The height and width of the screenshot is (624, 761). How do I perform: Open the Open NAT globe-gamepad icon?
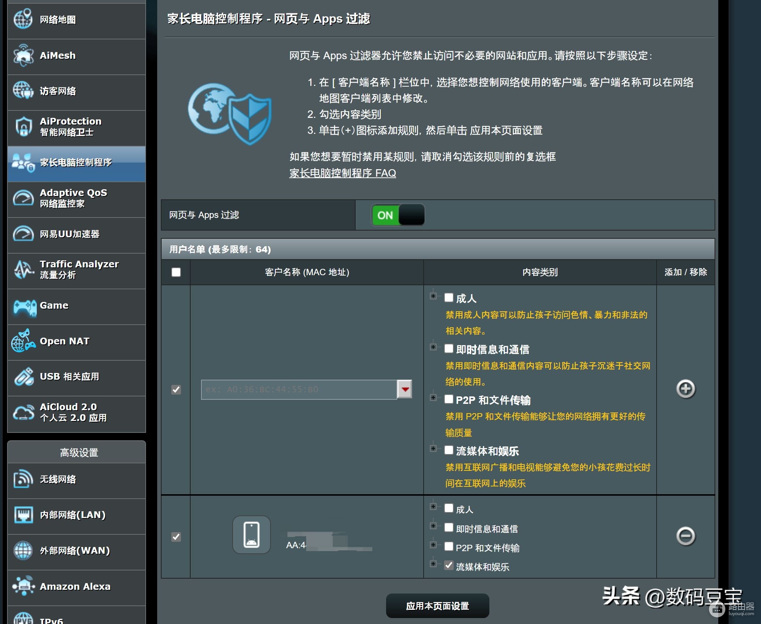(23, 341)
